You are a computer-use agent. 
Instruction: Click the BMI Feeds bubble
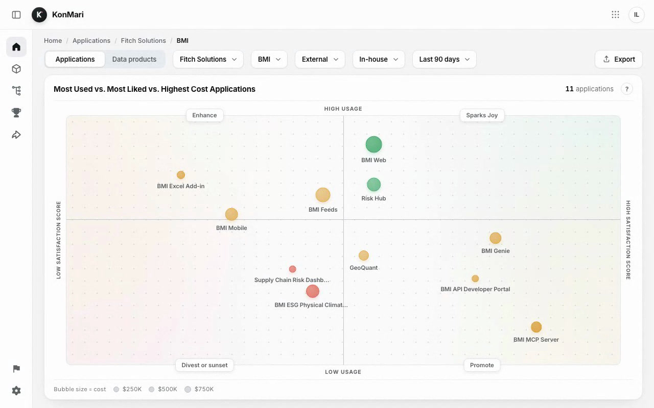tap(323, 195)
